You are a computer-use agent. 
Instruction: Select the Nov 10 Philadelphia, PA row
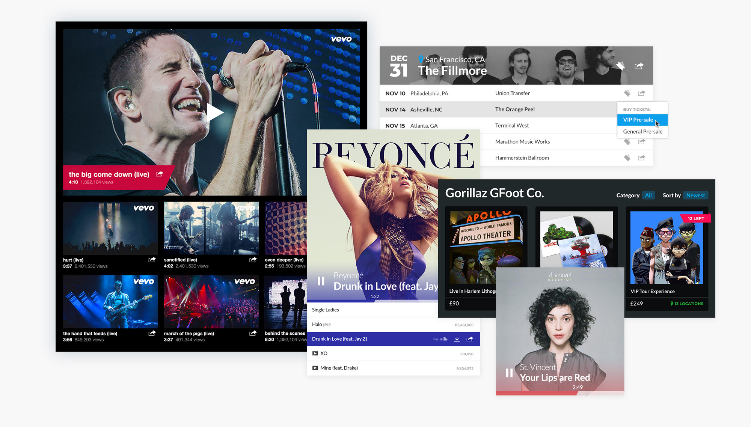[x=516, y=93]
